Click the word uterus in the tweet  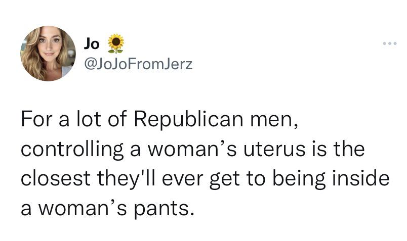[274, 150]
